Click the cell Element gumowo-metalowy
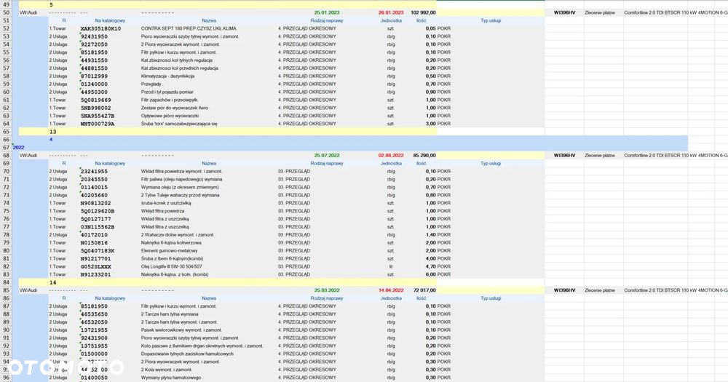This screenshot has width=728, height=382. (x=169, y=250)
